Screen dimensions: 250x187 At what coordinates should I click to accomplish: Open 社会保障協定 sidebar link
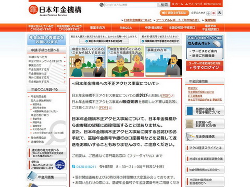(39, 138)
